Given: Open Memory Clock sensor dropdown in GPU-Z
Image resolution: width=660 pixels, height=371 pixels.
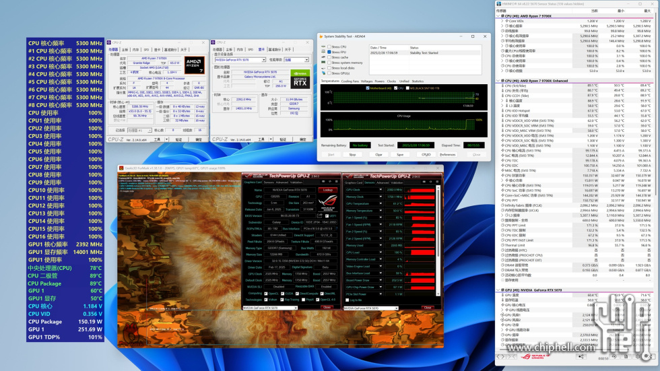Looking at the screenshot, I should (x=381, y=197).
